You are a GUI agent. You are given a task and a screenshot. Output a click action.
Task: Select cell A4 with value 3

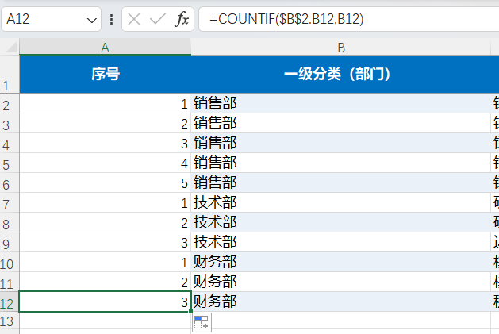(105, 143)
